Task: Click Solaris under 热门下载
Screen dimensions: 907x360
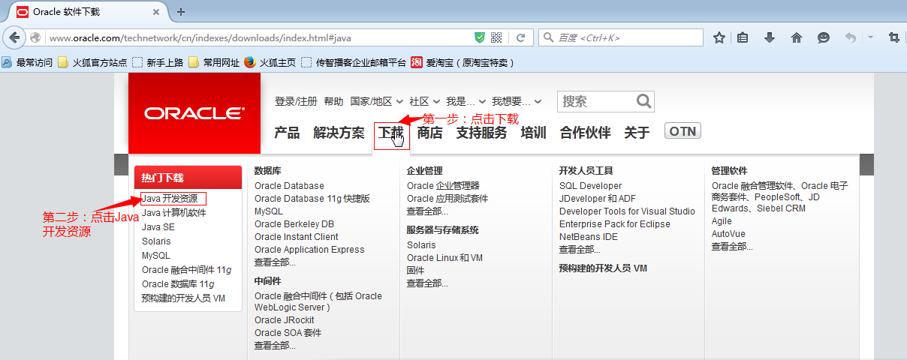Action: (156, 241)
